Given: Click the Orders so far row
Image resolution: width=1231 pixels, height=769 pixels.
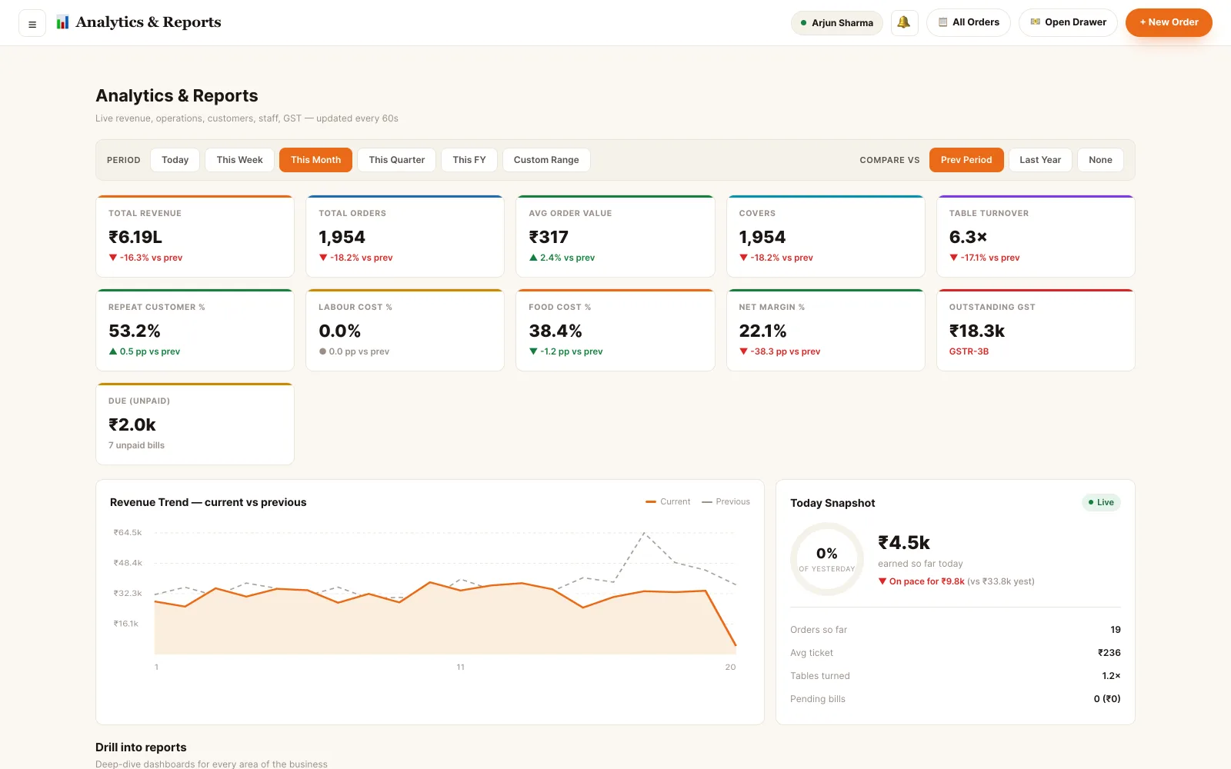Looking at the screenshot, I should pos(956,630).
